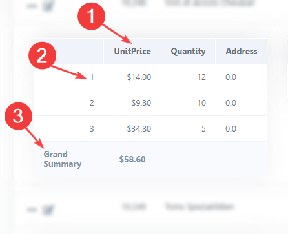
Task: Click the red annotation marker 3
Action: click(18, 116)
